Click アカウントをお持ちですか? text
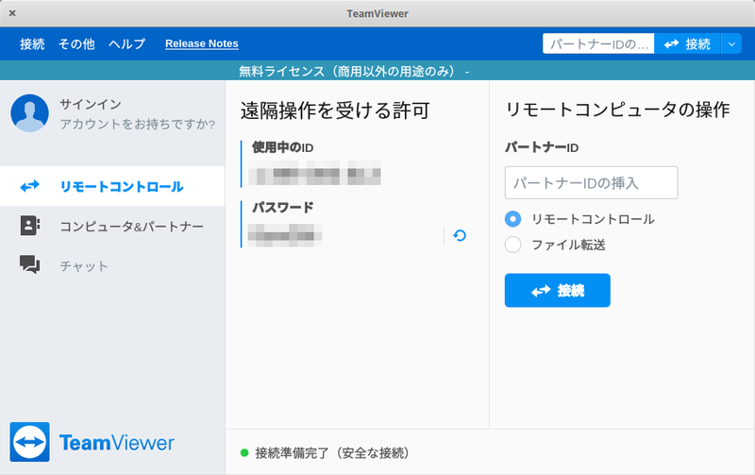This screenshot has height=475, width=755. tap(137, 125)
